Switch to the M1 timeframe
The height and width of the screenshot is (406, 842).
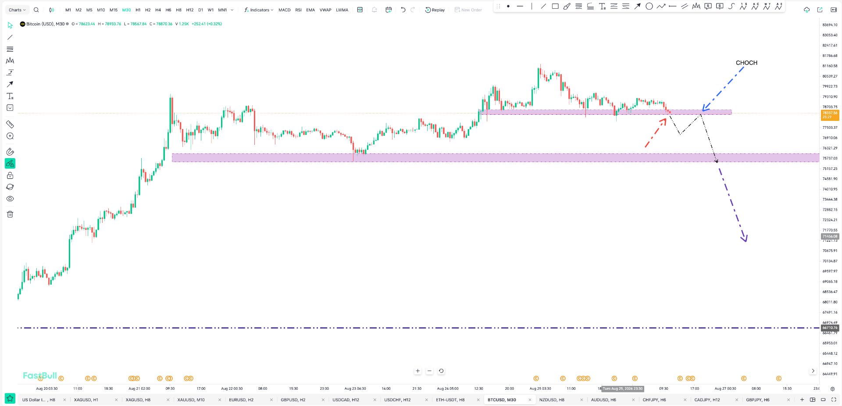point(68,10)
